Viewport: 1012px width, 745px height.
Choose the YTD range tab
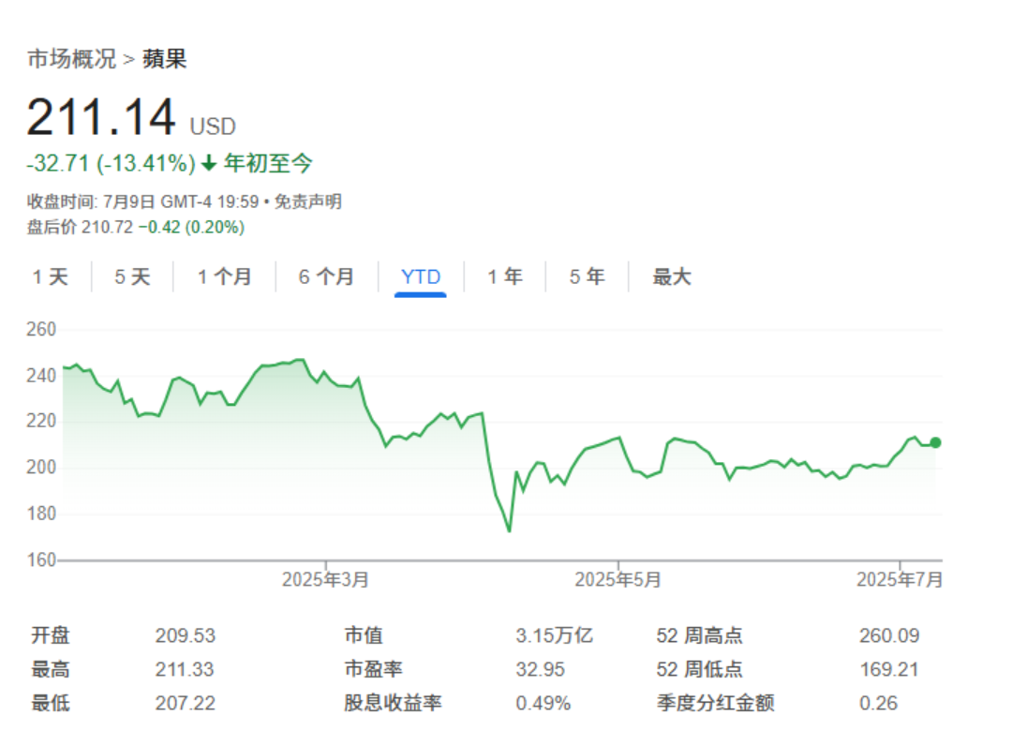(421, 277)
